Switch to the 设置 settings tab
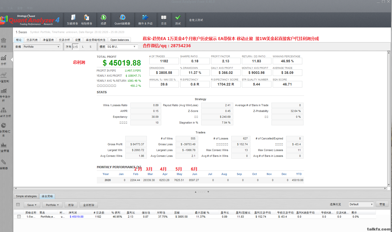 tap(78, 40)
